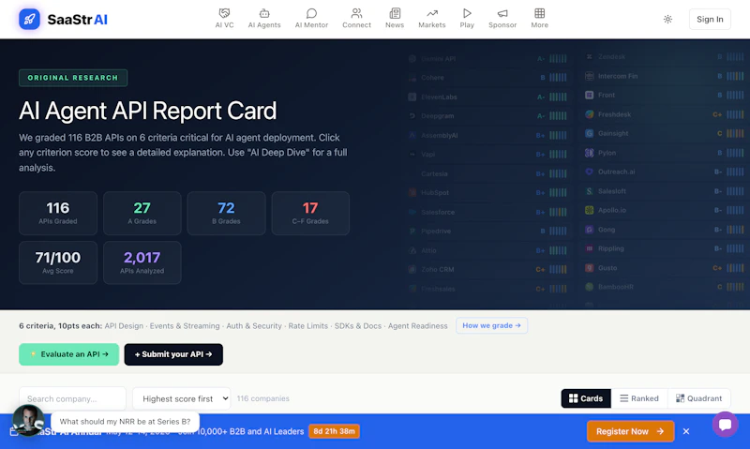
Task: Switch to the Cards view
Action: 586,398
